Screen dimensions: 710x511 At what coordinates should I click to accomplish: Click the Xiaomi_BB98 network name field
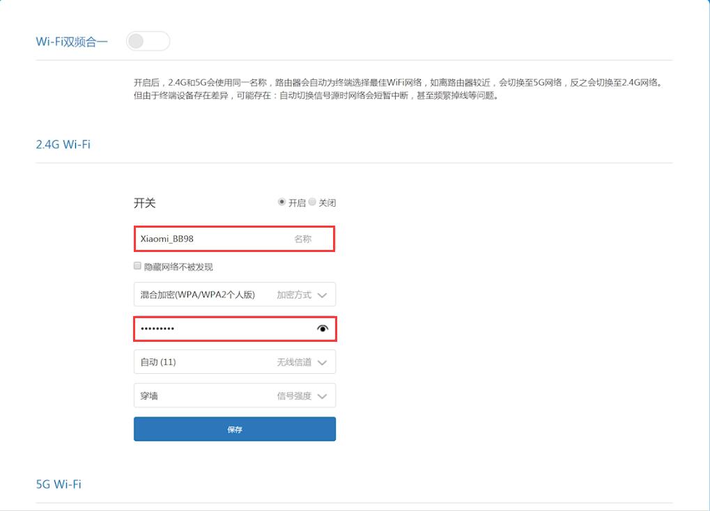235,239
